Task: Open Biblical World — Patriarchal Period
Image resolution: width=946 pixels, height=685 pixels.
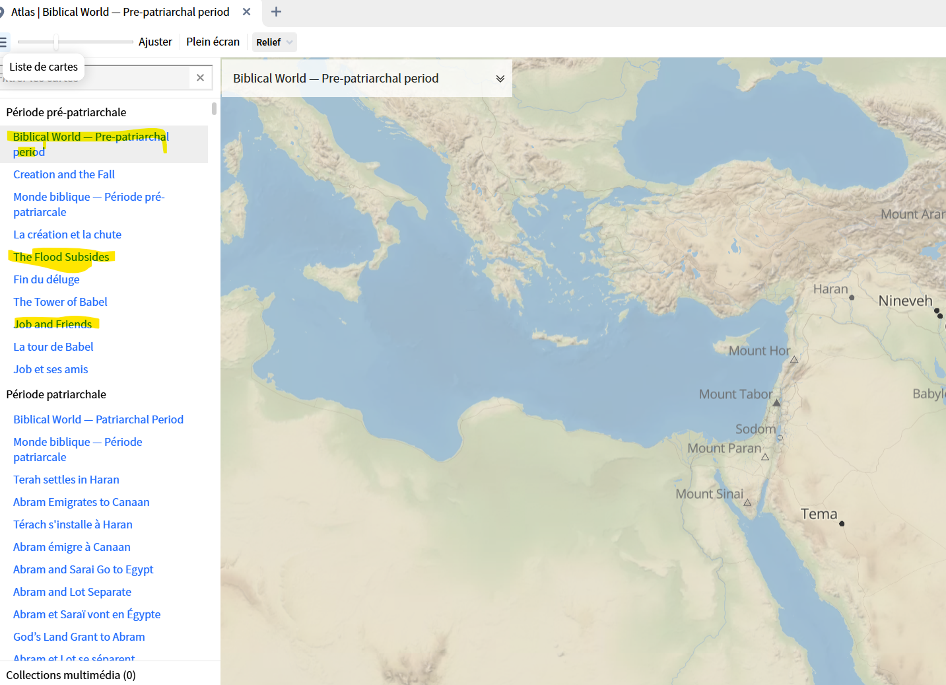Action: [98, 419]
